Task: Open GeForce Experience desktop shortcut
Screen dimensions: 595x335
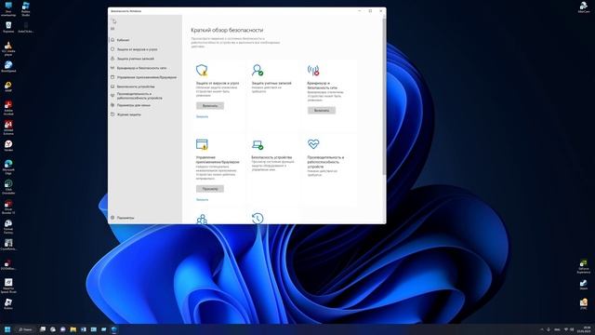Action: (583, 266)
